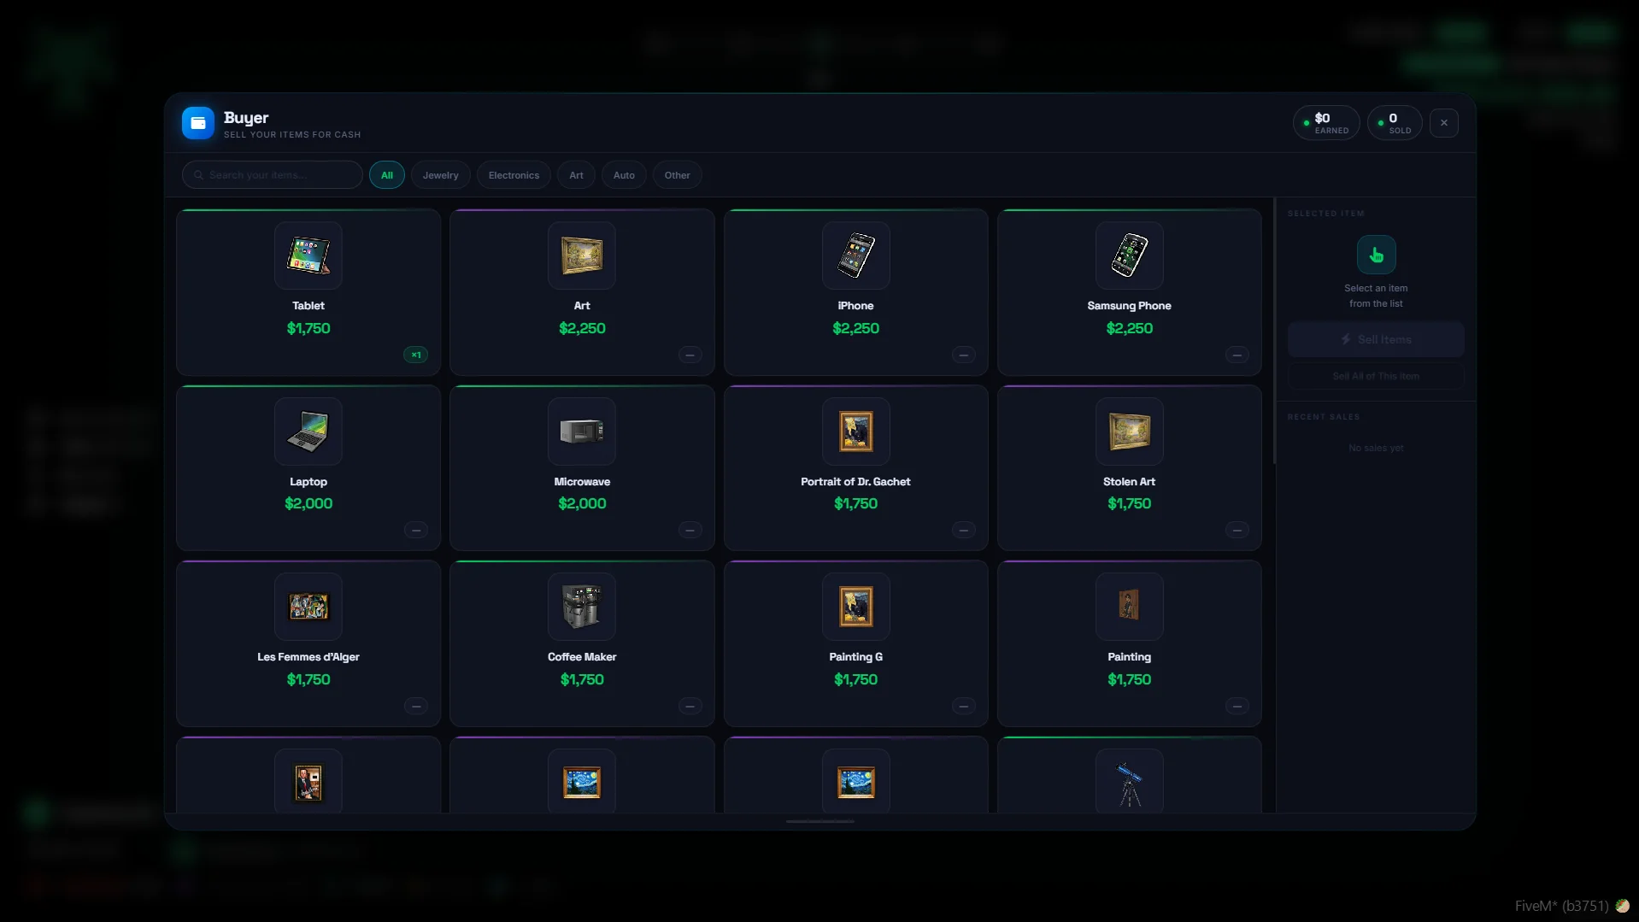
Task: Select the Other category filter
Action: point(677,175)
